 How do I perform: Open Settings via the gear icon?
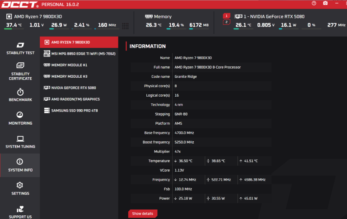pyautogui.click(x=20, y=189)
